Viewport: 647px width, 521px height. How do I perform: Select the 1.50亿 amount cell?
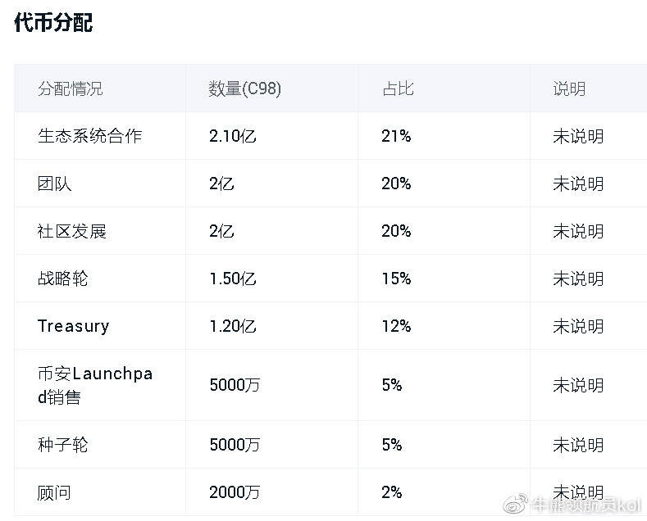coord(233,279)
